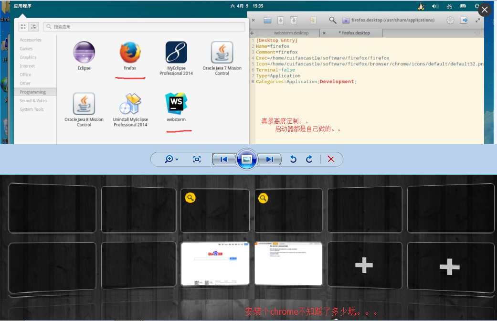Image resolution: width=497 pixels, height=321 pixels.
Task: Toggle editor fullscreen with expand arrows
Action: point(478,20)
